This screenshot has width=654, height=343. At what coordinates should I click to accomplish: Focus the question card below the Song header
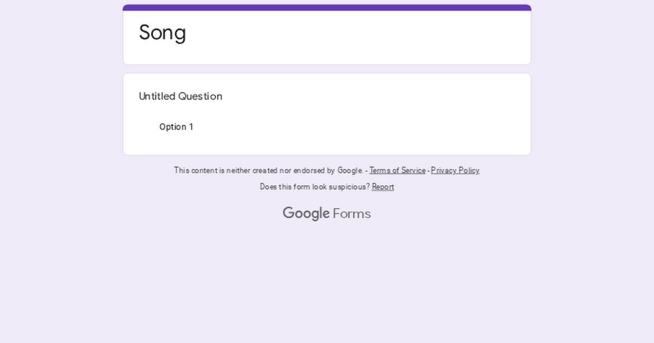pyautogui.click(x=327, y=114)
